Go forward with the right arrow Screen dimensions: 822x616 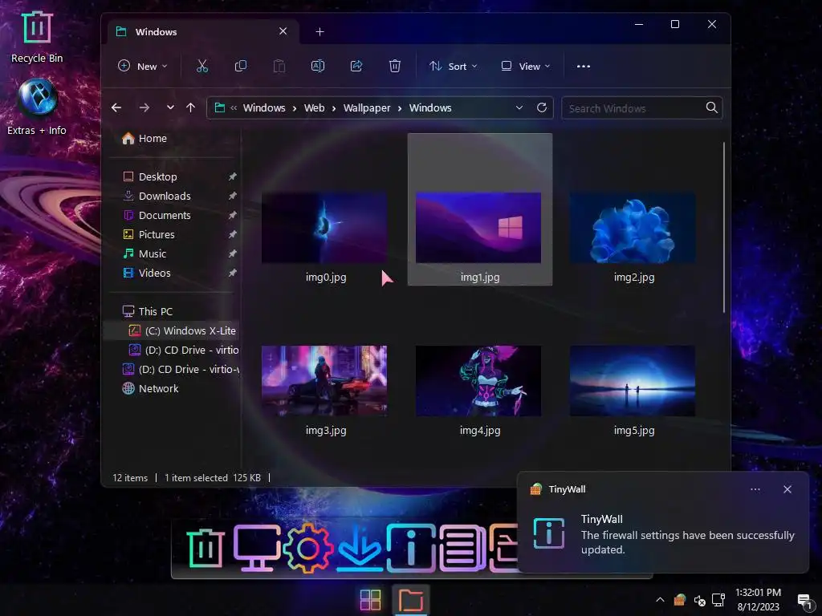pyautogui.click(x=144, y=108)
